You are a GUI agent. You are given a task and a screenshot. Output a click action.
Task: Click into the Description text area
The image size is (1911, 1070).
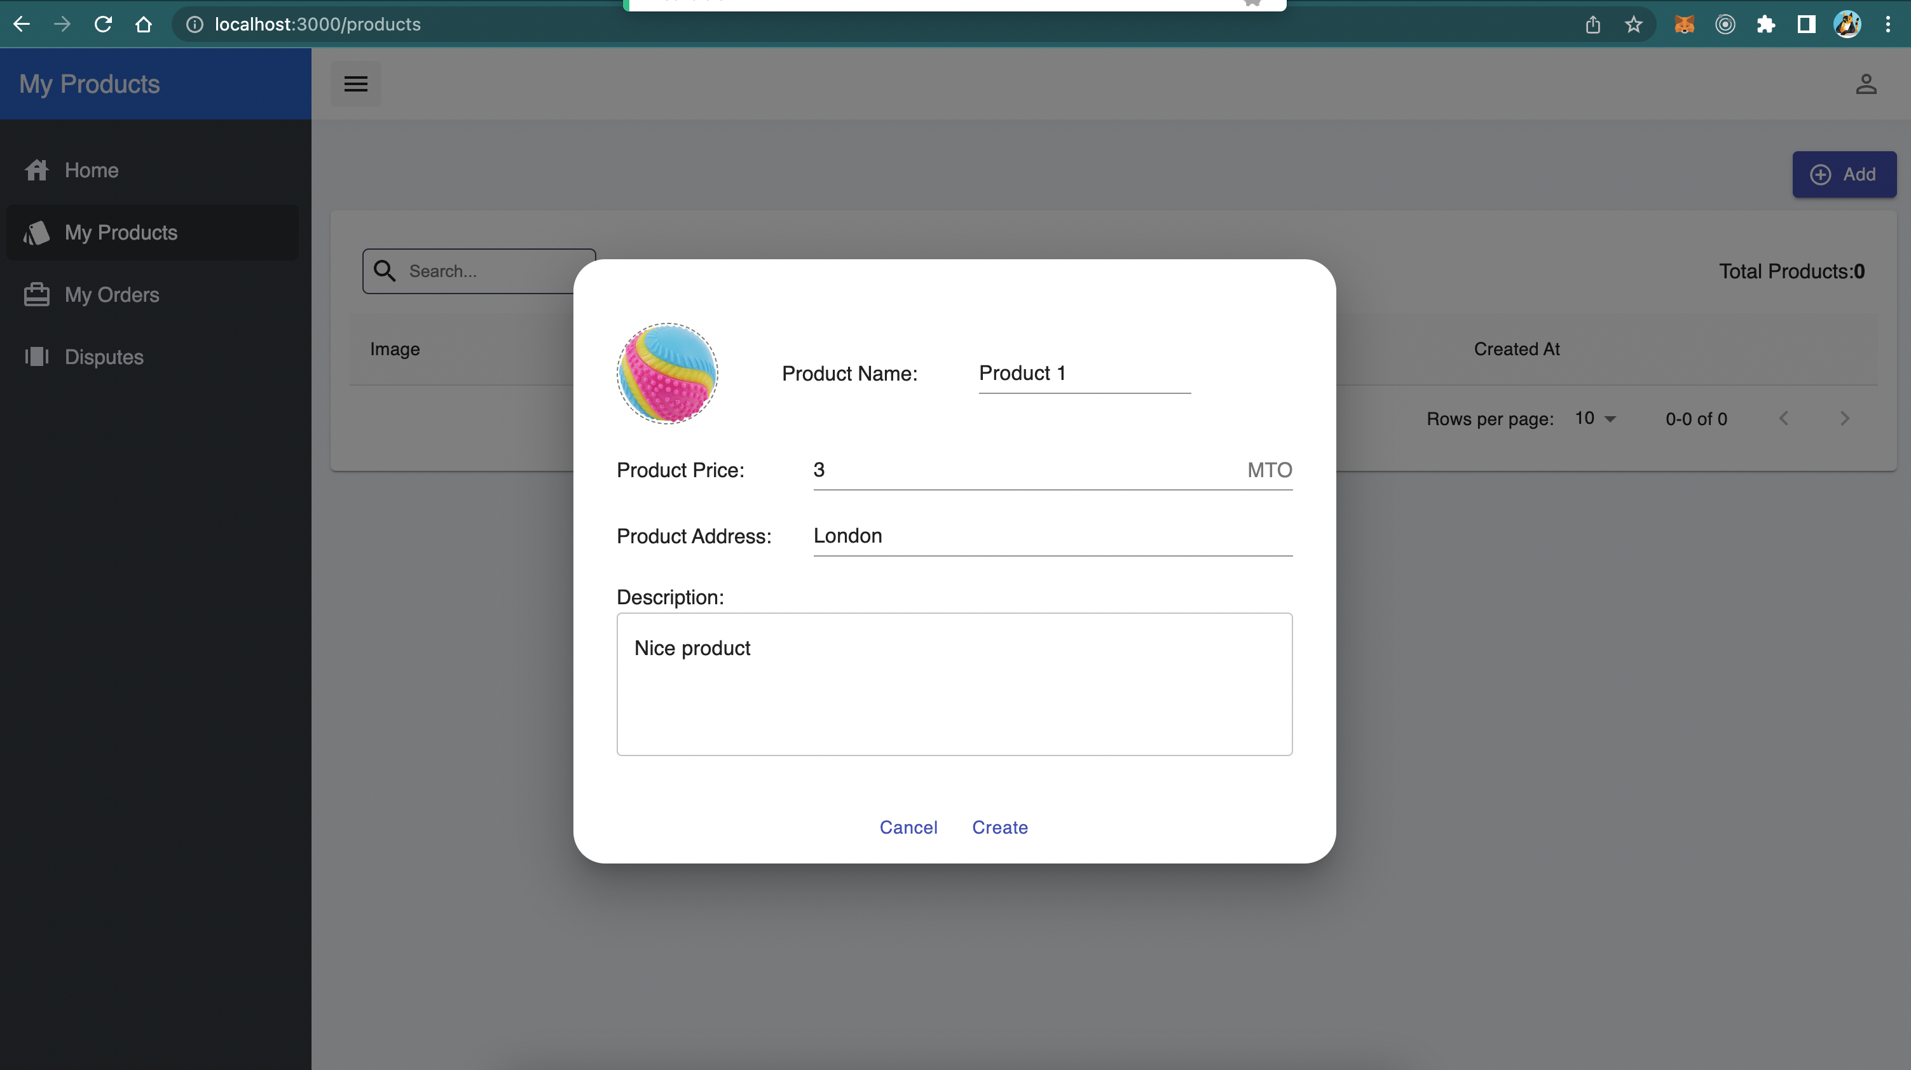point(954,684)
